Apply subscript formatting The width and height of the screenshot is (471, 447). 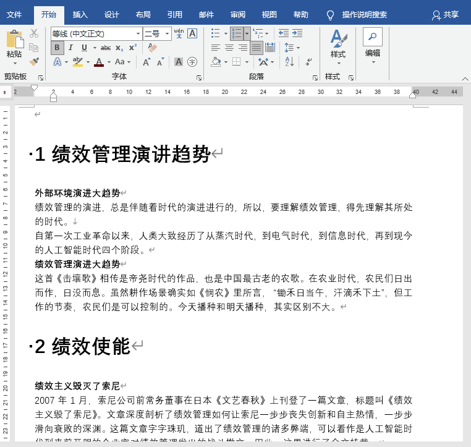[x=120, y=48]
